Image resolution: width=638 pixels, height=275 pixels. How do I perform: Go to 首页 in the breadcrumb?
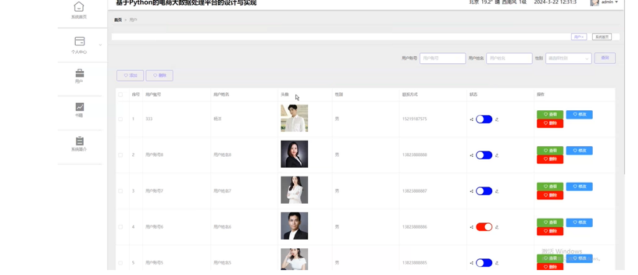click(x=118, y=20)
